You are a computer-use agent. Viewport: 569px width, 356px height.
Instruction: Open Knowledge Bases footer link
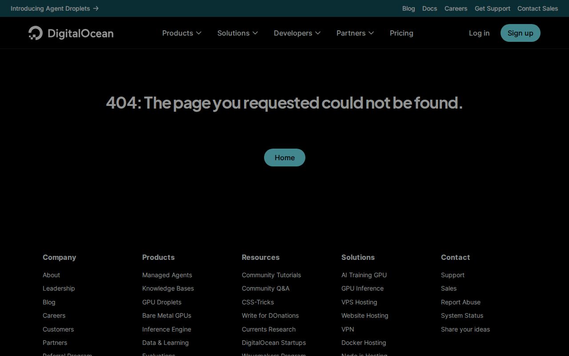coord(168,288)
